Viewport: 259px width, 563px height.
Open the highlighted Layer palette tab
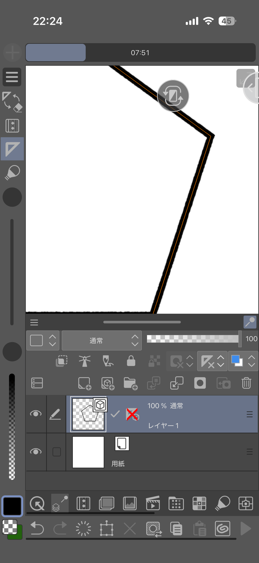click(x=60, y=503)
